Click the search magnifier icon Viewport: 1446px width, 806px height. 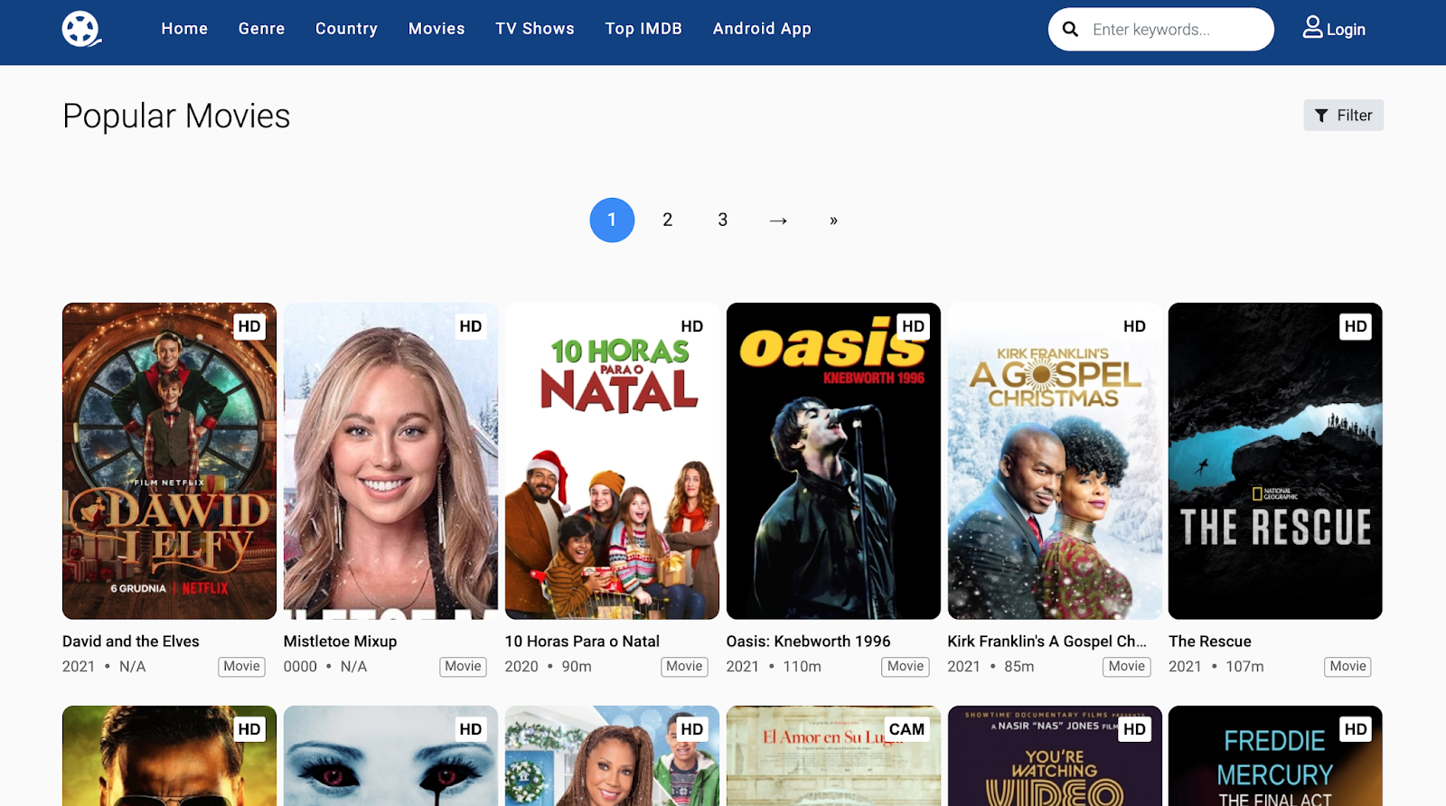point(1070,29)
